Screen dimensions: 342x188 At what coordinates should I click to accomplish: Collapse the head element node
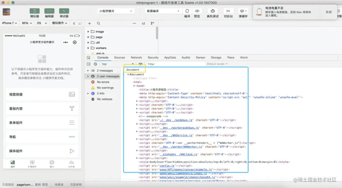(134, 86)
